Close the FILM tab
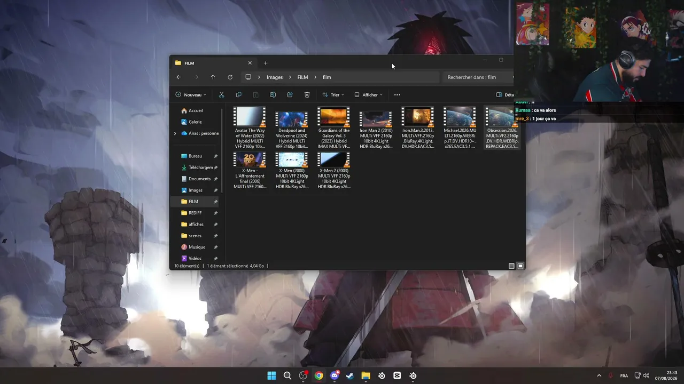Screen dimensions: 684x384 pos(250,63)
